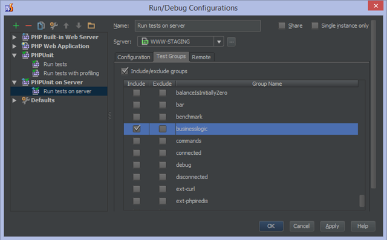Click the Move up arrow icon
This screenshot has width=387, height=240.
pos(66,25)
